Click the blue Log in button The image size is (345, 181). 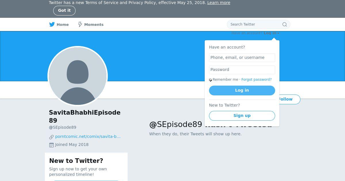[x=242, y=90]
